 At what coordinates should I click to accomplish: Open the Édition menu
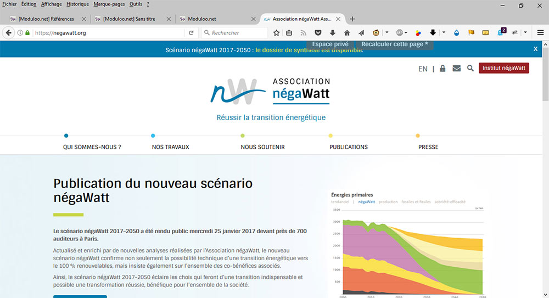click(x=29, y=4)
